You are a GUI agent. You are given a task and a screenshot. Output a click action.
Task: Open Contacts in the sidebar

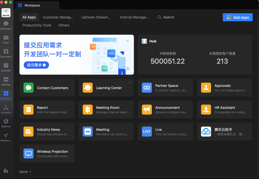point(6,110)
